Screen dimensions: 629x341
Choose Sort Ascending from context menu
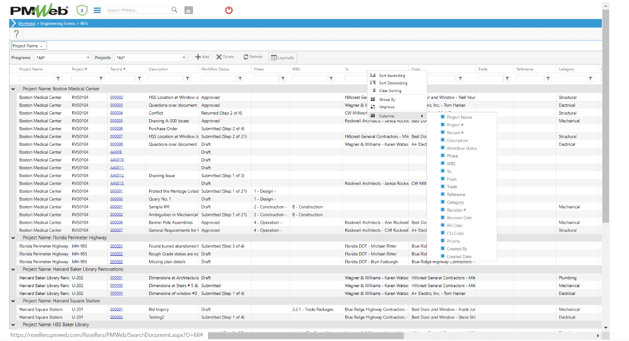[392, 75]
